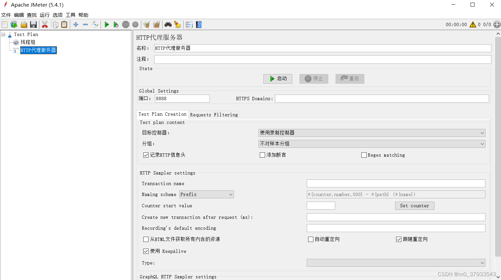Open the 文件 menu
The width and height of the screenshot is (501, 280).
pos(6,15)
